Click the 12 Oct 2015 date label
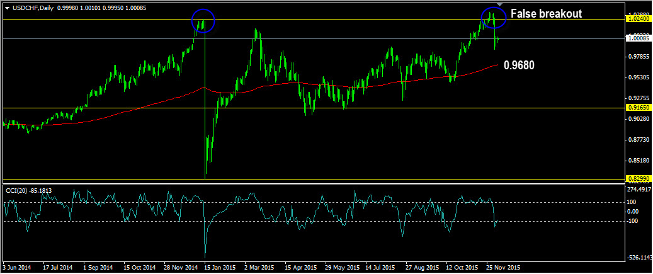 (463, 266)
